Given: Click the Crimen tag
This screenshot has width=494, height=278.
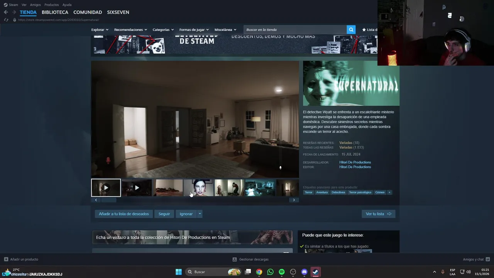Looking at the screenshot, I should (380, 192).
